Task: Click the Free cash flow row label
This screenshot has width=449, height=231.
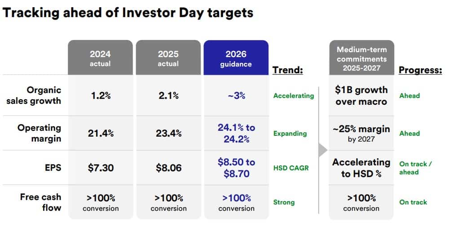Action: 40,202
